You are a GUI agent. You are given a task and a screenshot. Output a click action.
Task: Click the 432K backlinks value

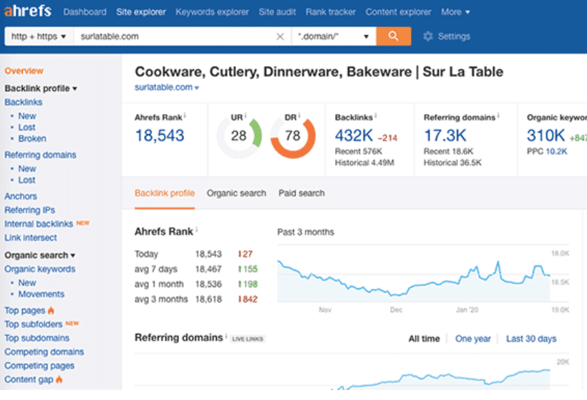354,135
